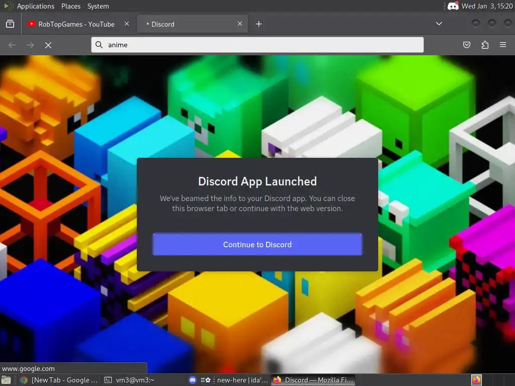Switch to Discord — Mozilla Firefox taskbar item
Viewport: 515px width, 386px height.
(313, 380)
